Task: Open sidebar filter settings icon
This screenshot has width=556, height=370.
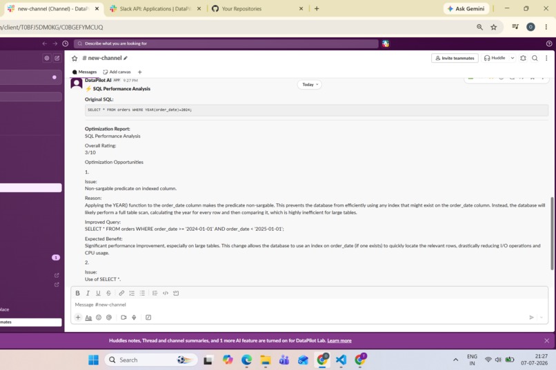Action: point(47,58)
